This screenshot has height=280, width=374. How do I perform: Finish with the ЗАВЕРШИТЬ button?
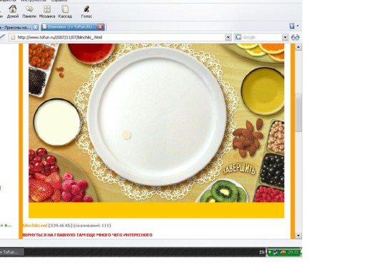tap(239, 169)
